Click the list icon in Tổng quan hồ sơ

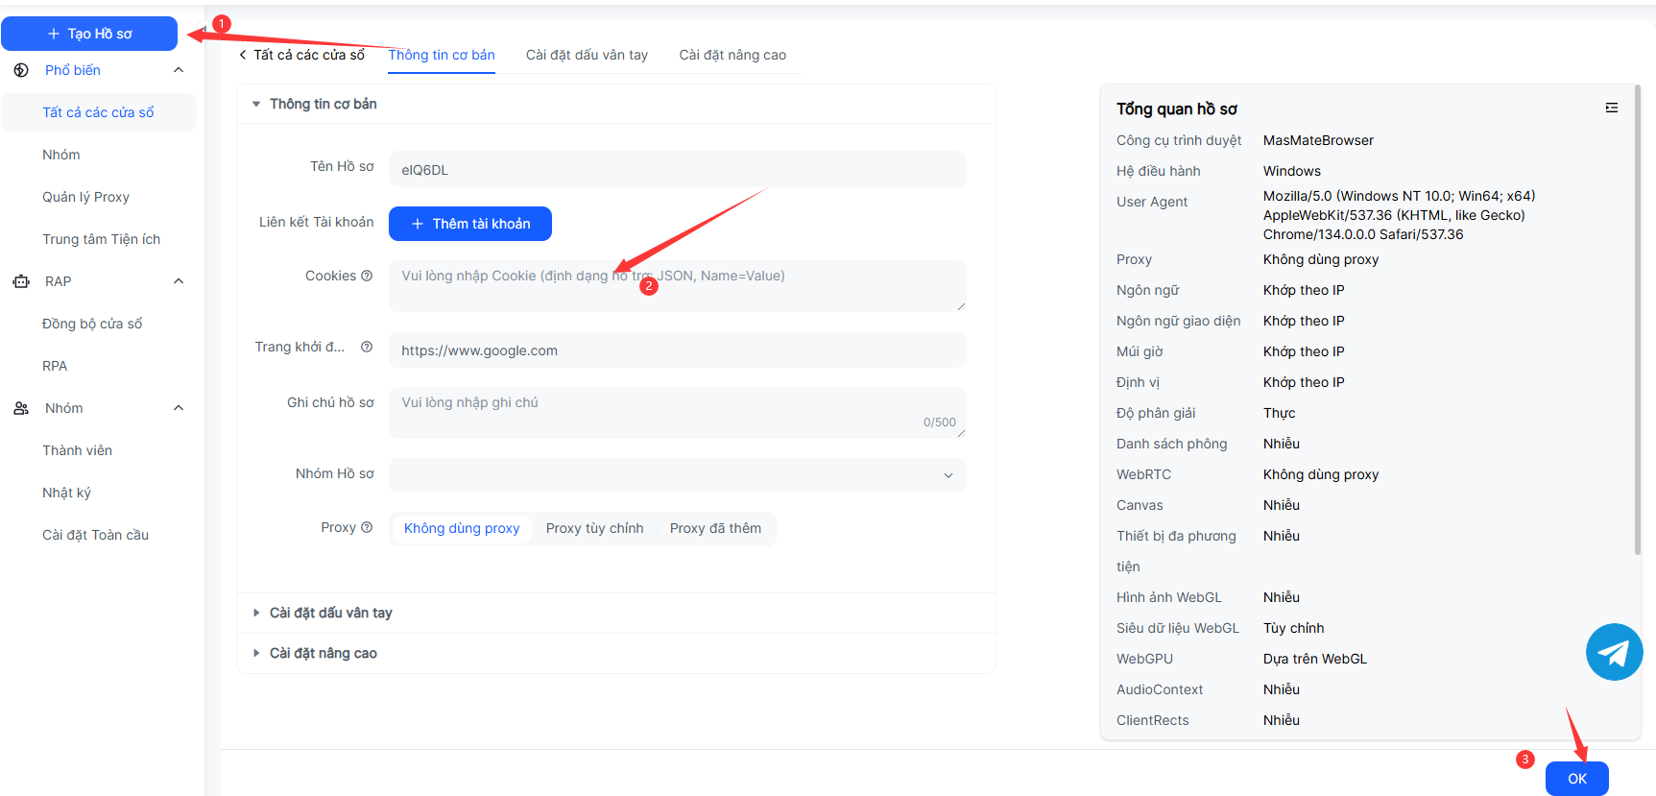click(x=1611, y=109)
